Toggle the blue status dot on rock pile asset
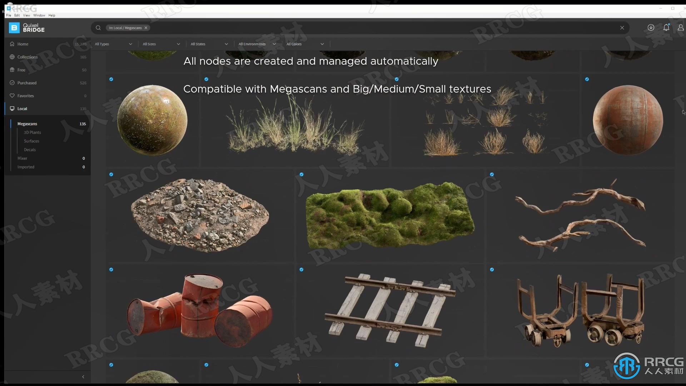 pyautogui.click(x=112, y=174)
